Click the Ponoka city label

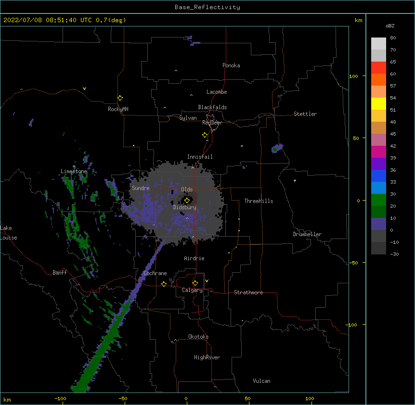(x=231, y=65)
